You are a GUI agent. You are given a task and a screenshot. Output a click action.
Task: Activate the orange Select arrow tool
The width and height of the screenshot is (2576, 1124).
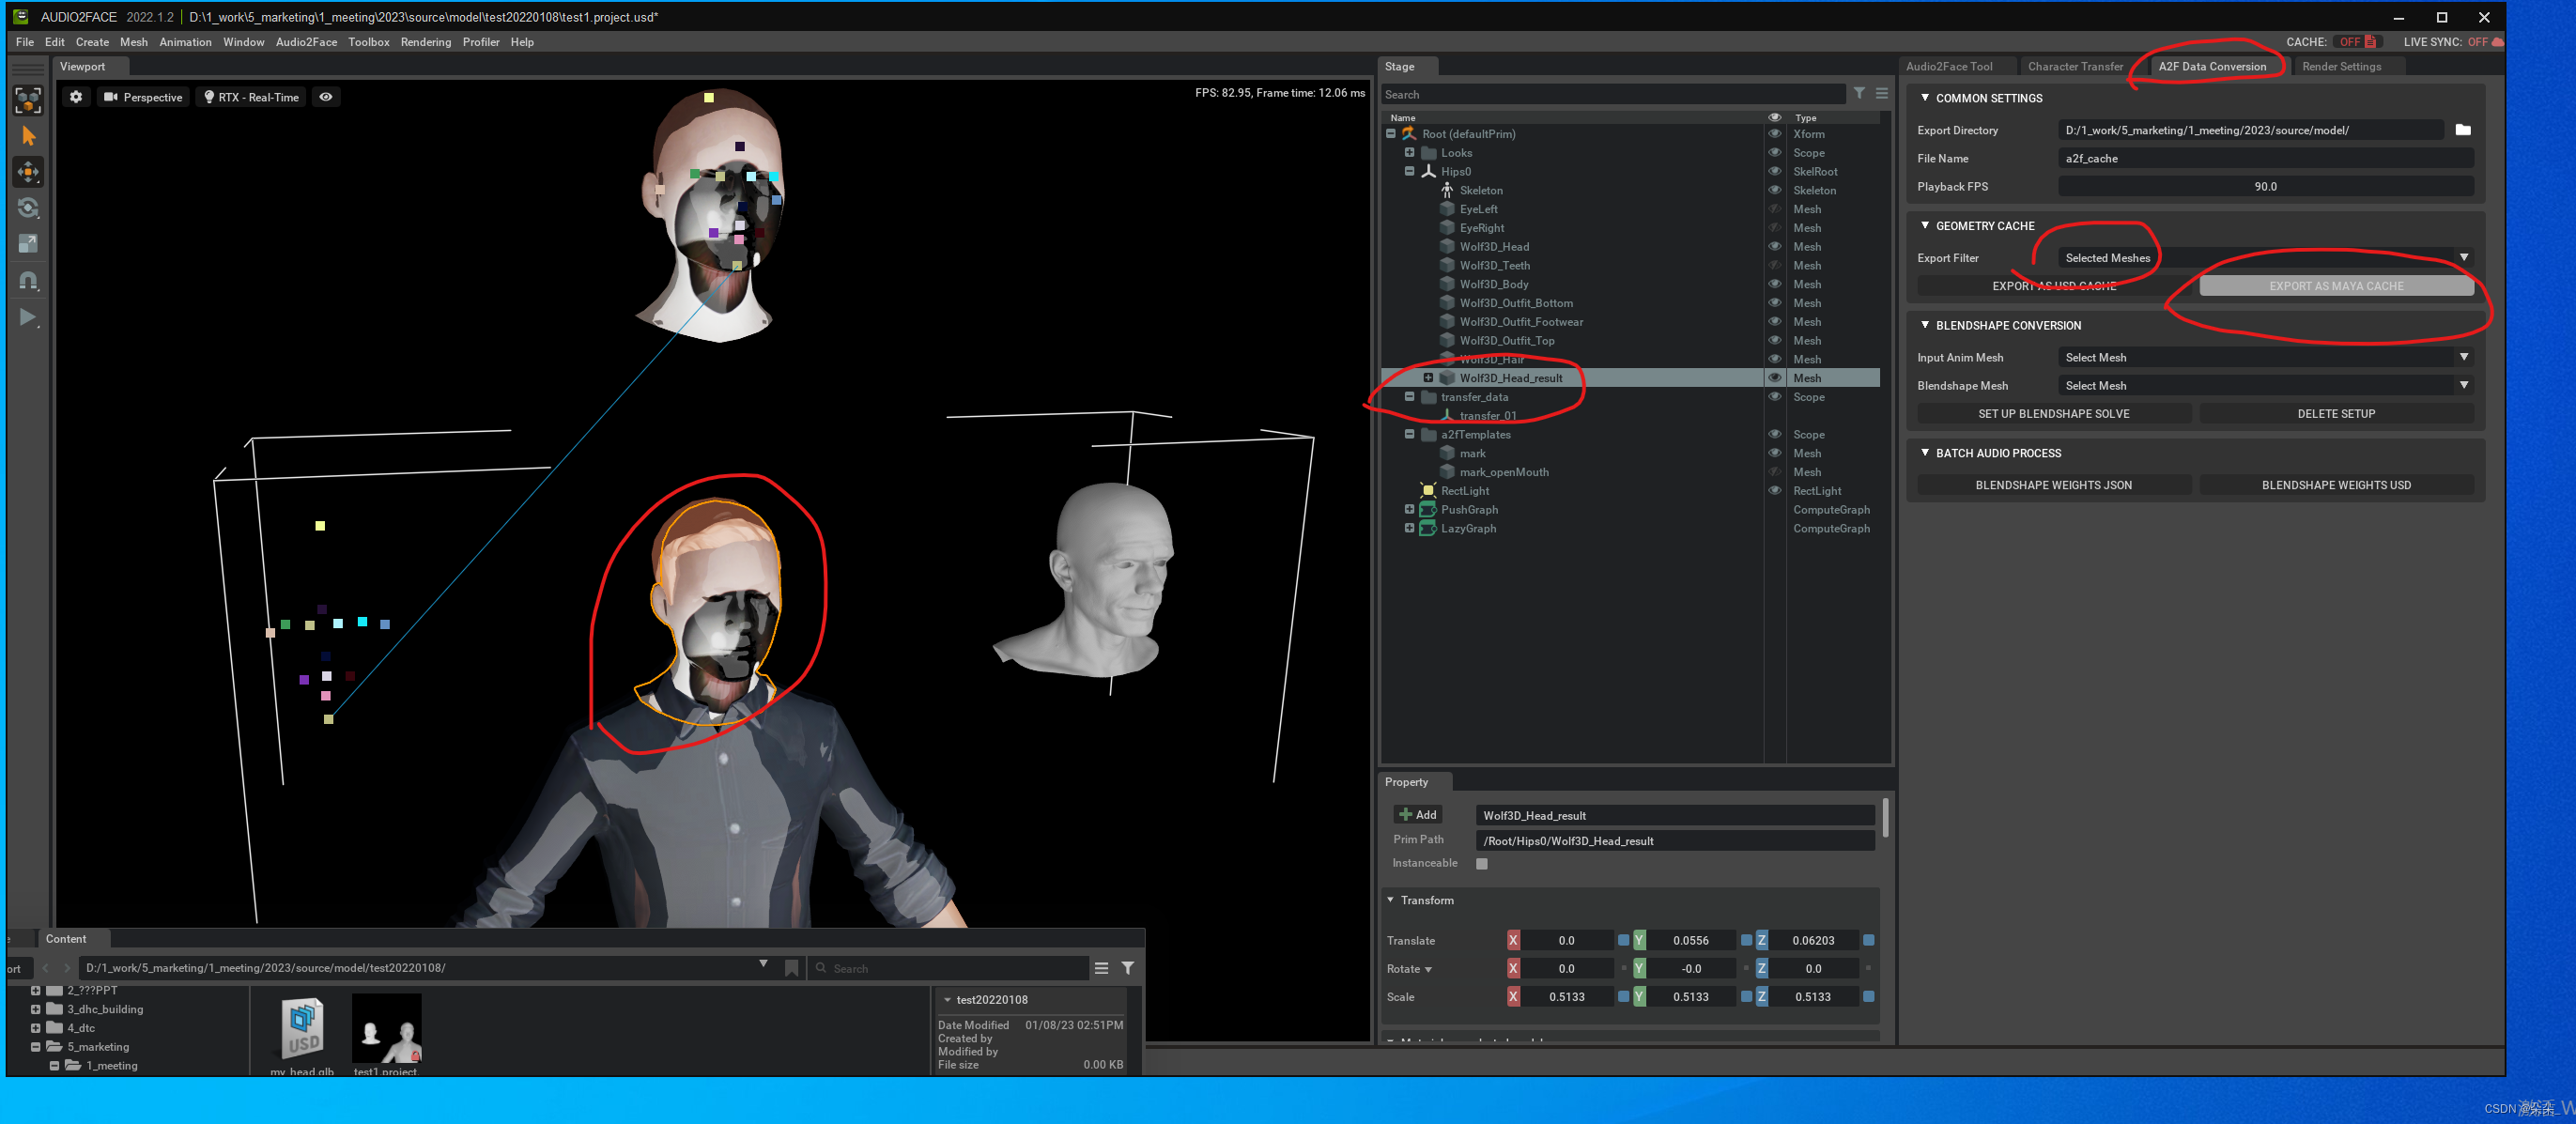click(x=28, y=136)
